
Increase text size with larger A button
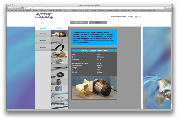tap(18, 8)
